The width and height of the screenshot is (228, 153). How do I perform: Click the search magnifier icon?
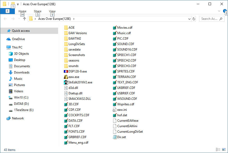[221, 19]
